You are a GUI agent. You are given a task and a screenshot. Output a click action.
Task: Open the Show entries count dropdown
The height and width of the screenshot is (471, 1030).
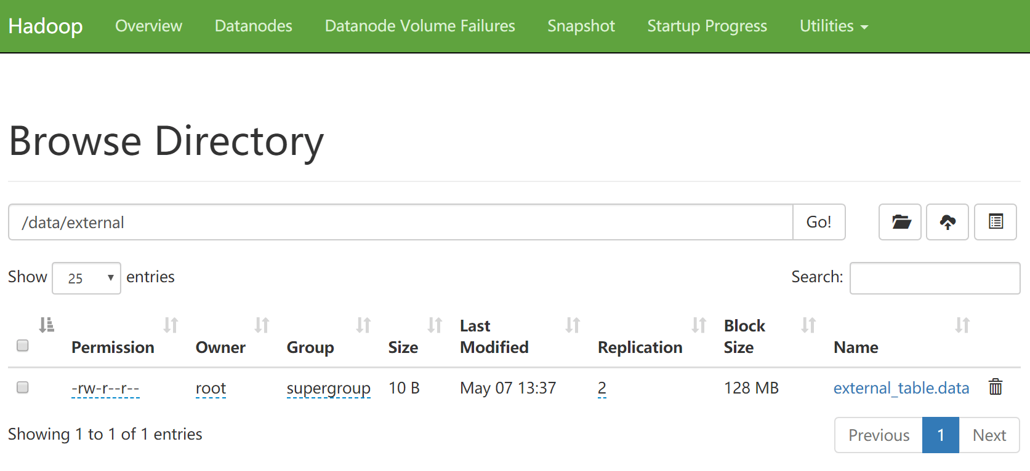click(86, 278)
